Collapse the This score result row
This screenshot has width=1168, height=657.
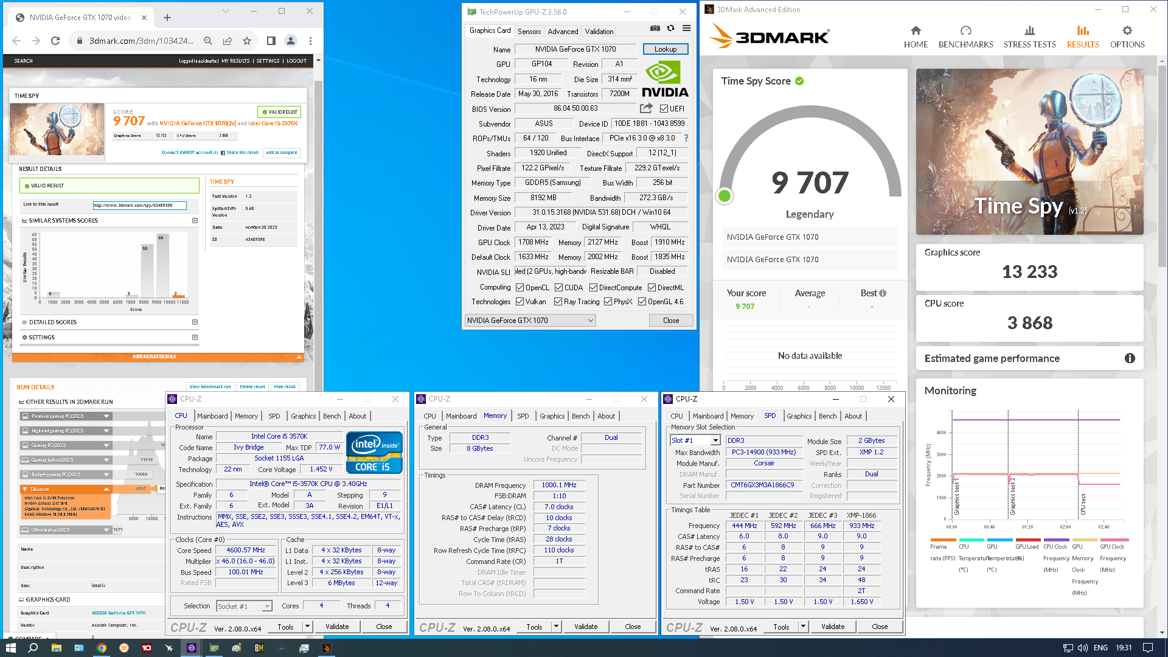point(66,489)
